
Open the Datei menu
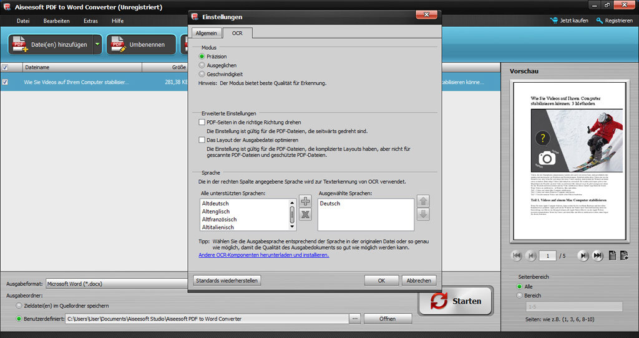pyautogui.click(x=23, y=21)
